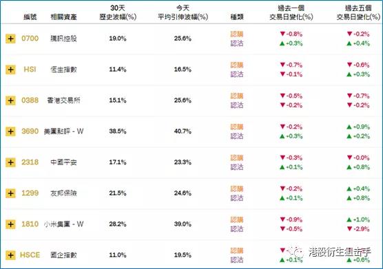Click the 過去五個交易日變化 column header

click(x=358, y=12)
